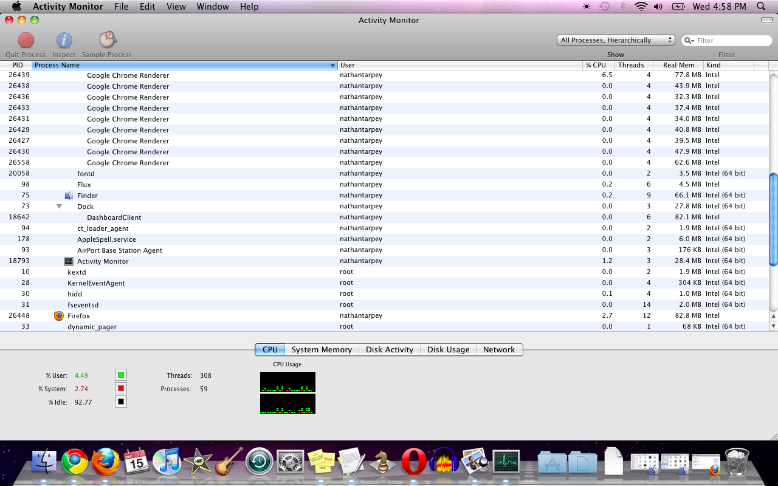Launch Google Chrome from the Dock
778x486 pixels.
click(x=75, y=462)
